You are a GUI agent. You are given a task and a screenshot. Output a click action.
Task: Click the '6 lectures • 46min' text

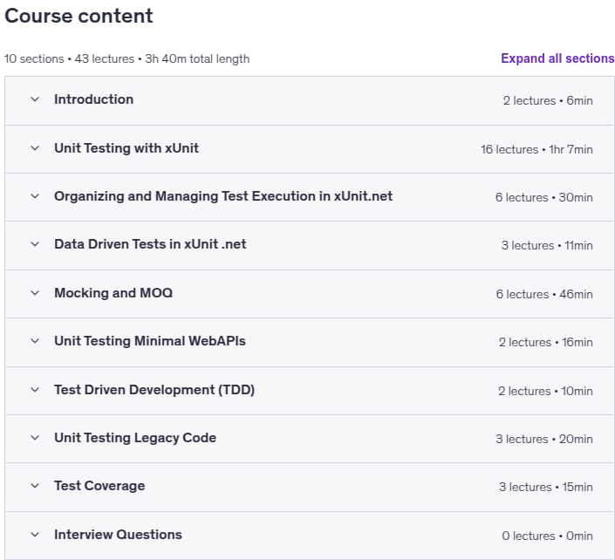coord(544,294)
